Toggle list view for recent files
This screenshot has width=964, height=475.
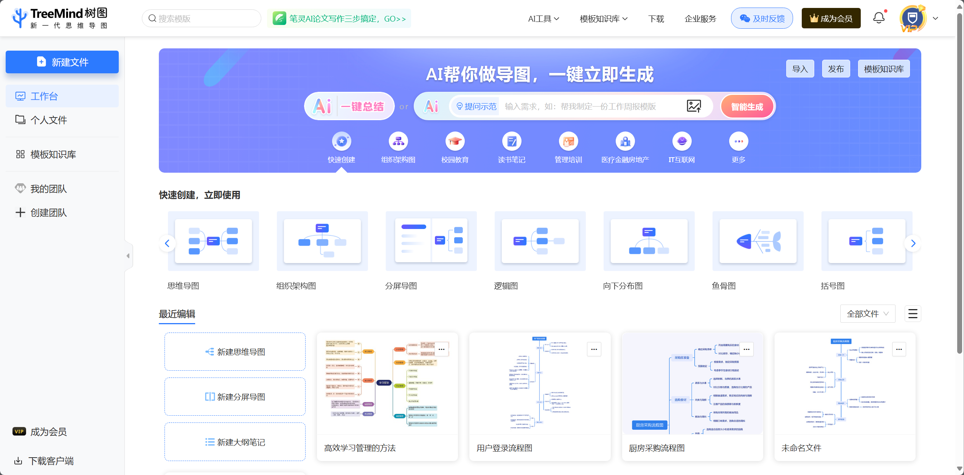click(x=913, y=314)
